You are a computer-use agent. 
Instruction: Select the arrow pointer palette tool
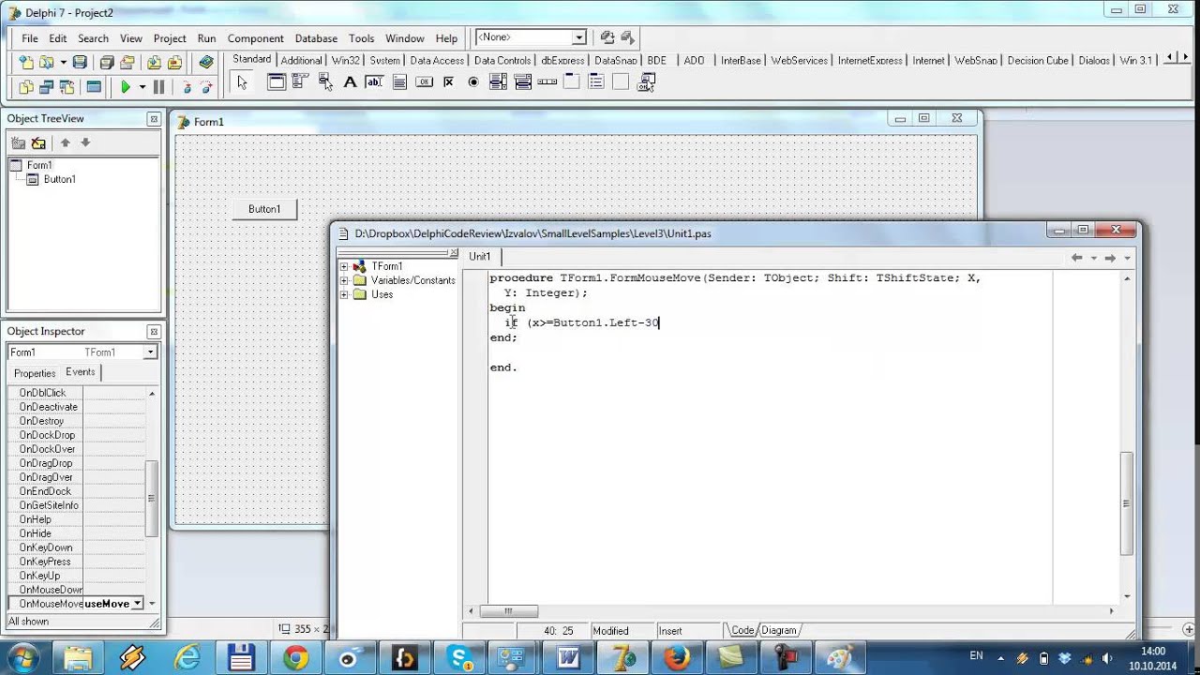point(242,82)
